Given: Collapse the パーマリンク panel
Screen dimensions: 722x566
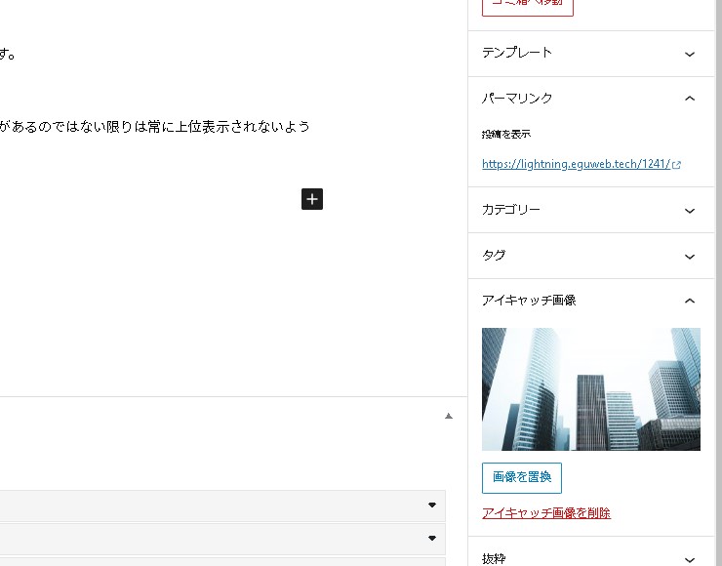Looking at the screenshot, I should point(690,99).
